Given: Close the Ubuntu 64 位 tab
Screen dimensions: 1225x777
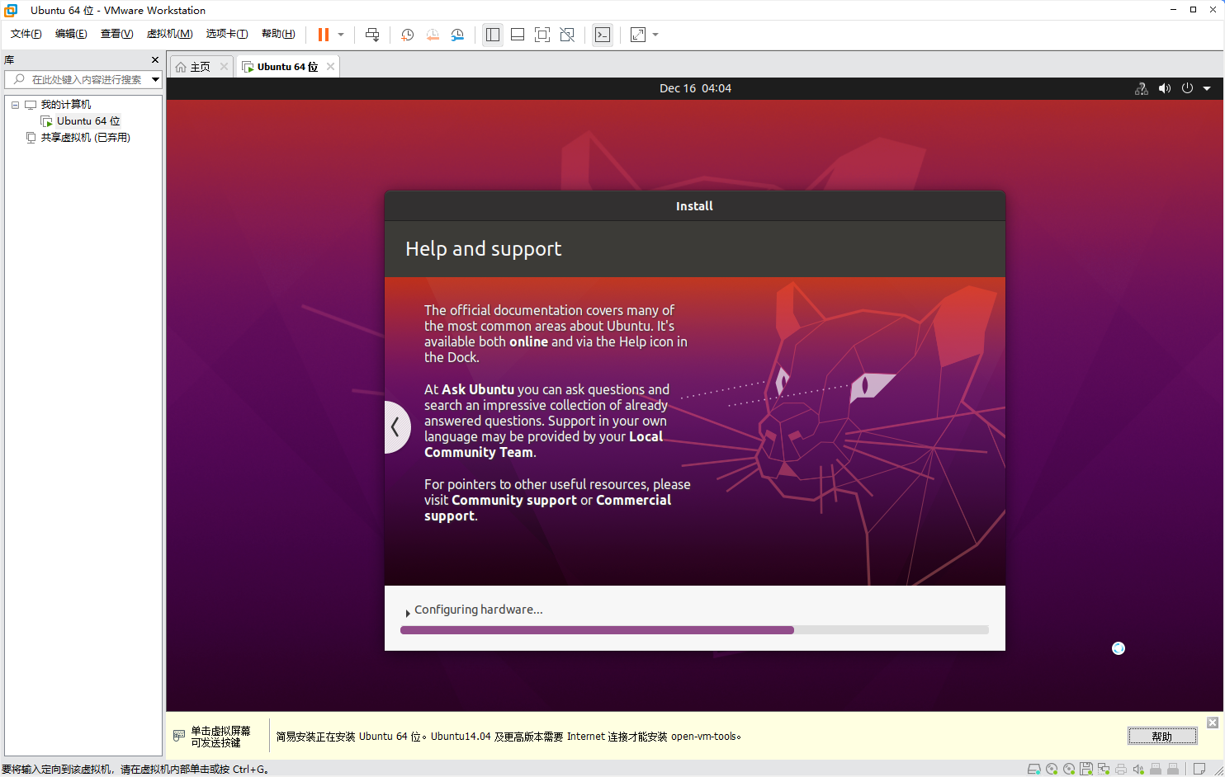Looking at the screenshot, I should click(x=330, y=67).
